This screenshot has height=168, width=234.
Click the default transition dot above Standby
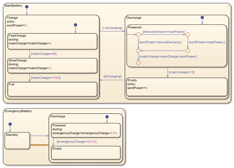point(10,124)
